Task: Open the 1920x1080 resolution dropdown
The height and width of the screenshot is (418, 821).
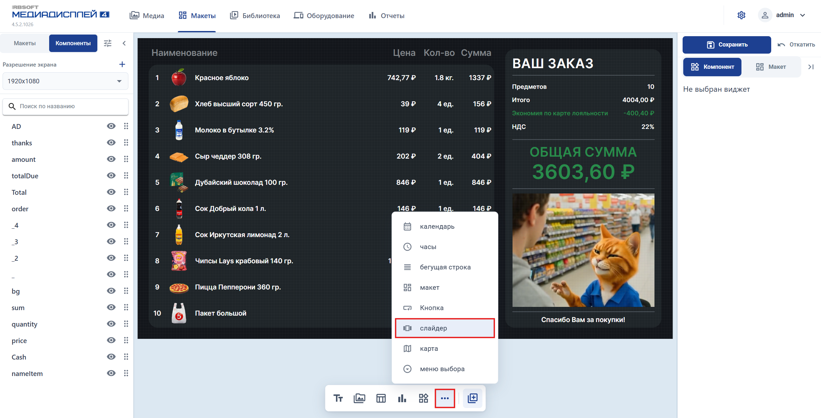Action: [x=65, y=81]
